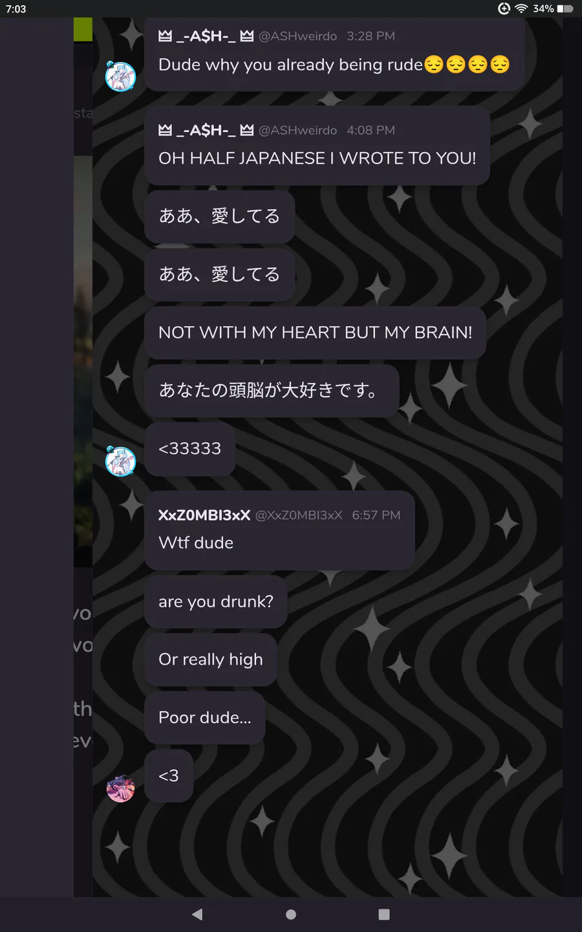This screenshot has width=582, height=932.
Task: Open XxZ0MBI3xX's avatar beside the <3 message
Action: pyautogui.click(x=120, y=788)
